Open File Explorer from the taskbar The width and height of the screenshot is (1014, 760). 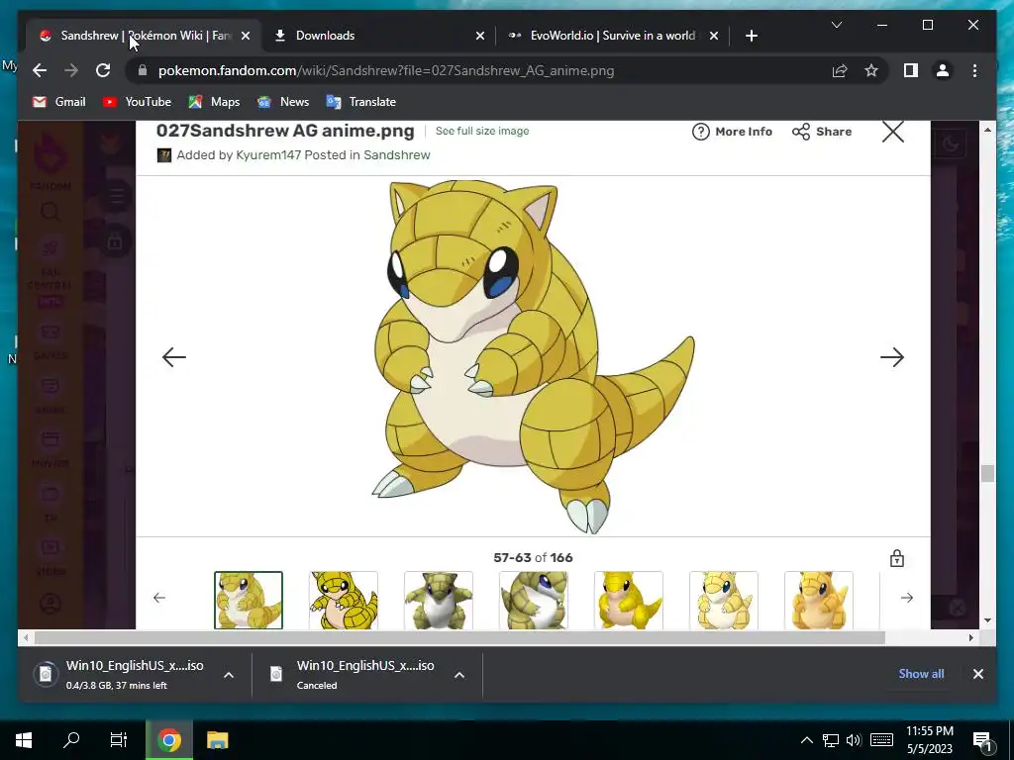(217, 740)
